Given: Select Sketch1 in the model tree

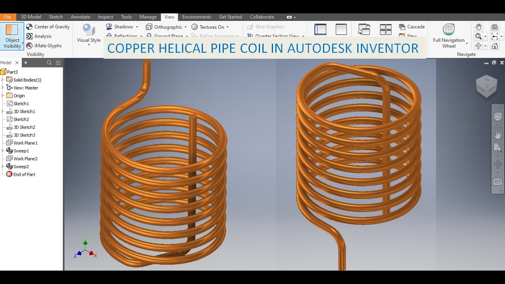Looking at the screenshot, I should click(18, 103).
